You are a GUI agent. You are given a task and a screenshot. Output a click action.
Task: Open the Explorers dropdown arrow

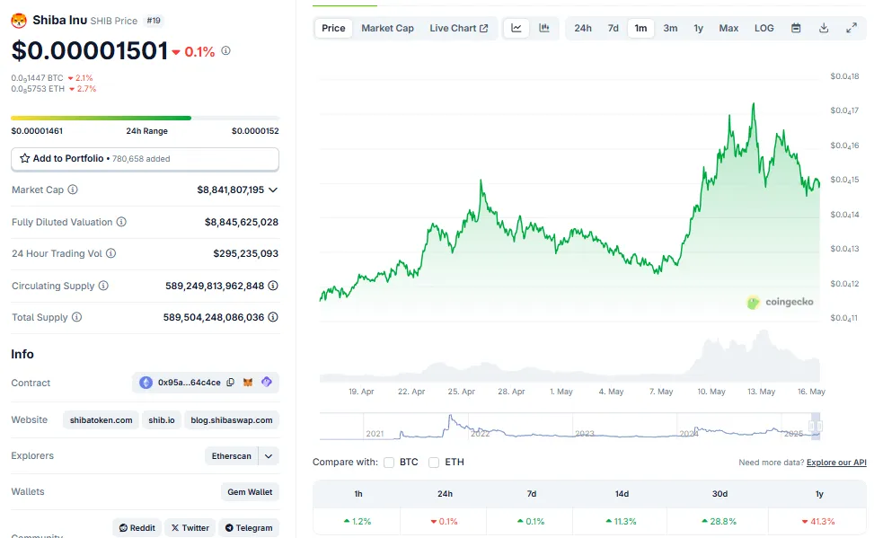click(269, 456)
